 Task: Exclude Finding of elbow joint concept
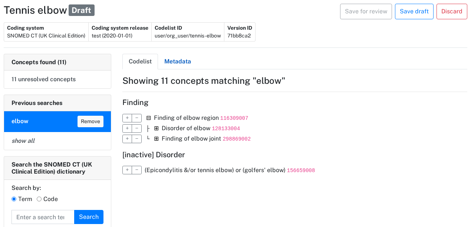coord(137,139)
